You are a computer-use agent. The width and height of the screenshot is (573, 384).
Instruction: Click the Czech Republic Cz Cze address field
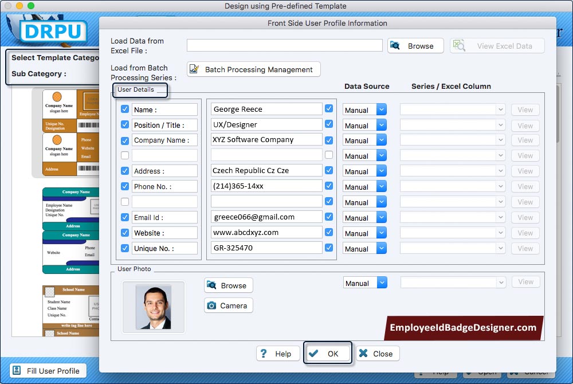(x=266, y=170)
